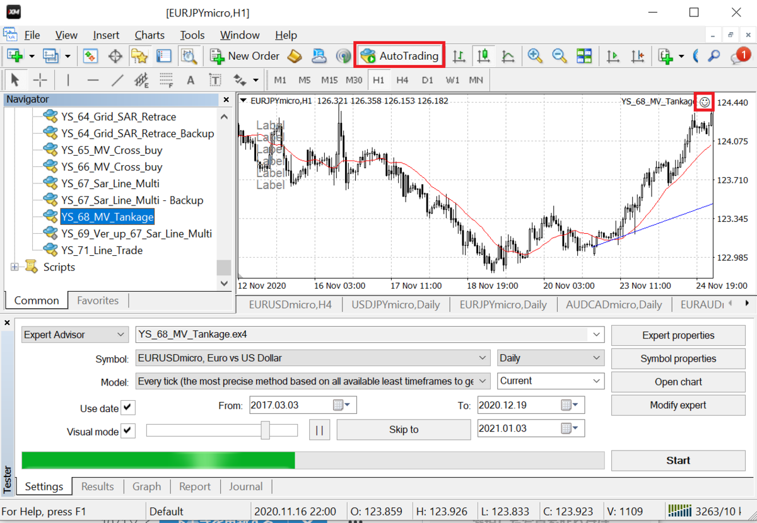
Task: Click the Skip to button
Action: (x=404, y=430)
